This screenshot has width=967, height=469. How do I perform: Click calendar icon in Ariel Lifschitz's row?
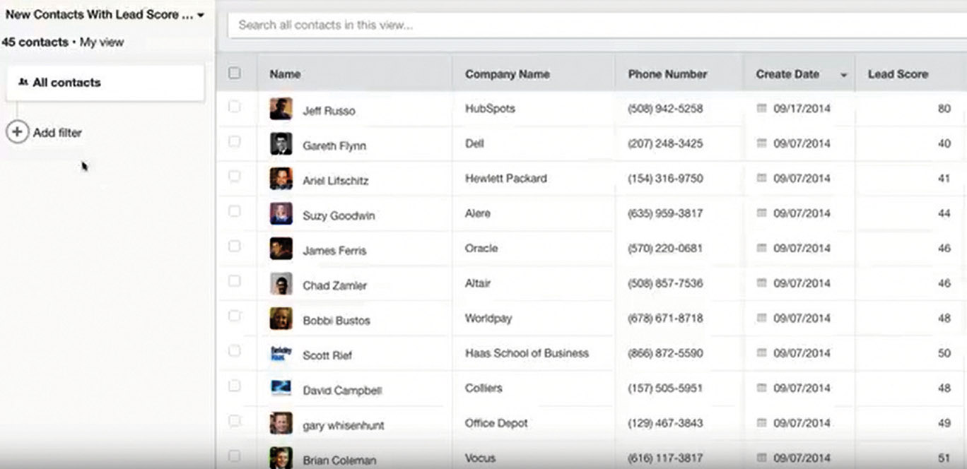[761, 178]
